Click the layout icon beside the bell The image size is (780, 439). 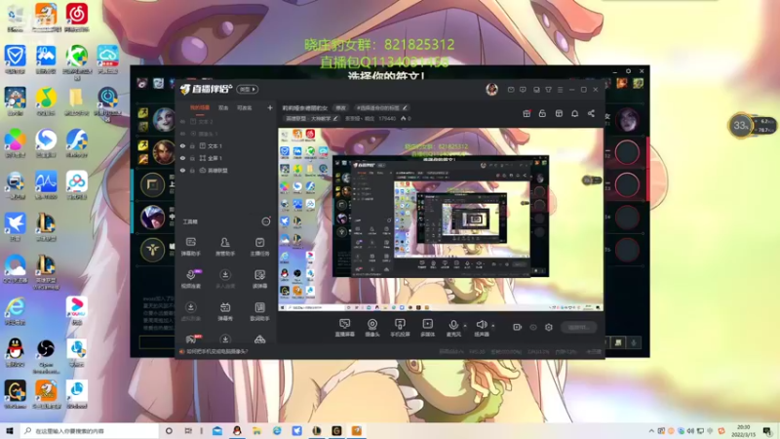(559, 113)
